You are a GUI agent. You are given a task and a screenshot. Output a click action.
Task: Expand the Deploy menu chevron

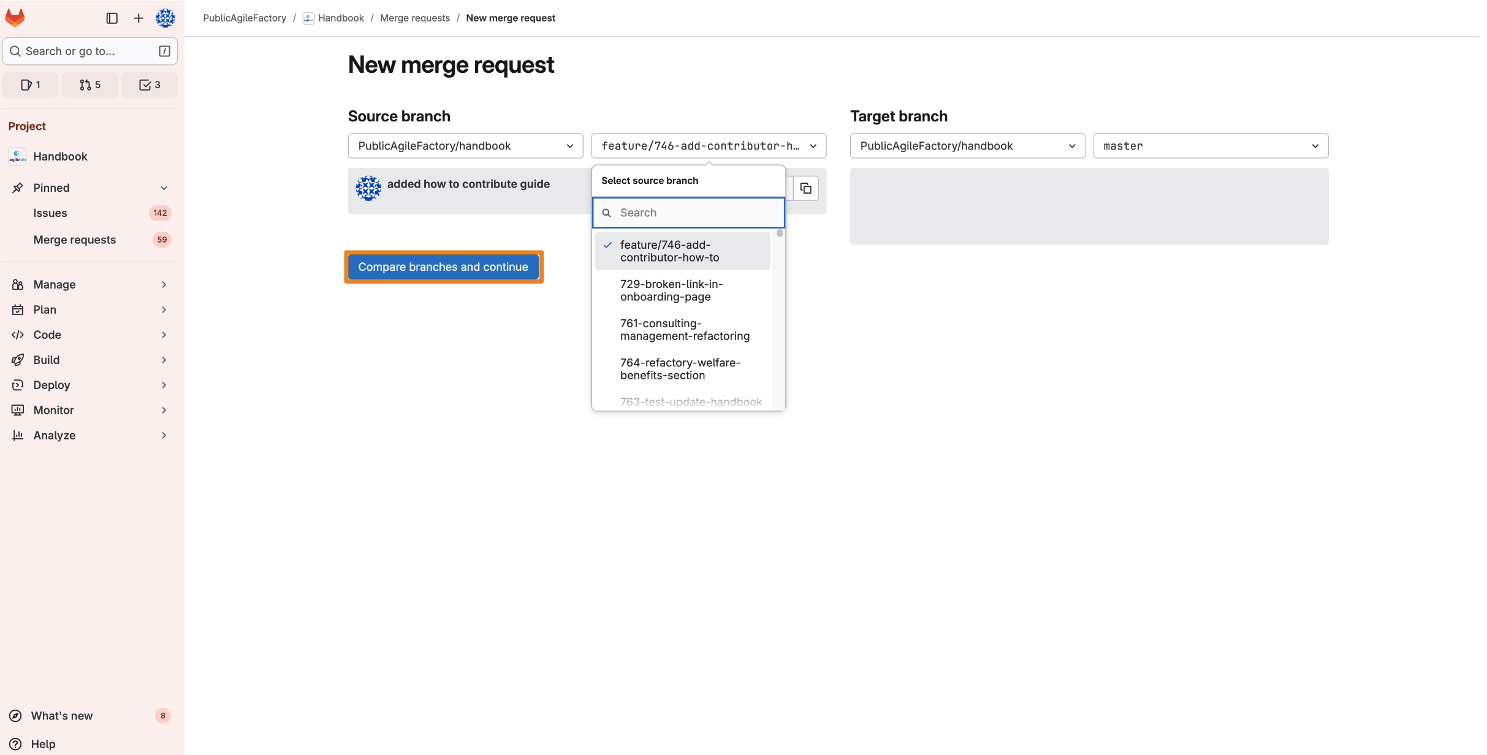pos(164,385)
